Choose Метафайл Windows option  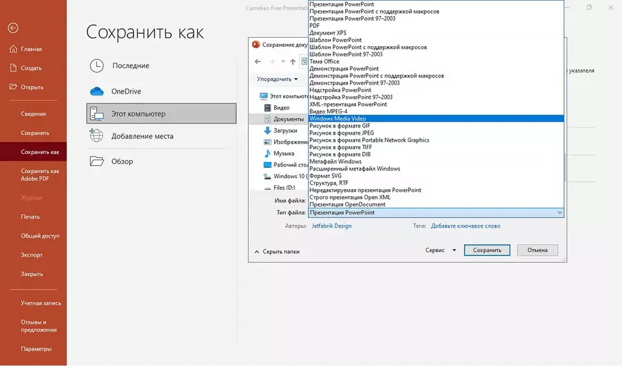pyautogui.click(x=436, y=162)
